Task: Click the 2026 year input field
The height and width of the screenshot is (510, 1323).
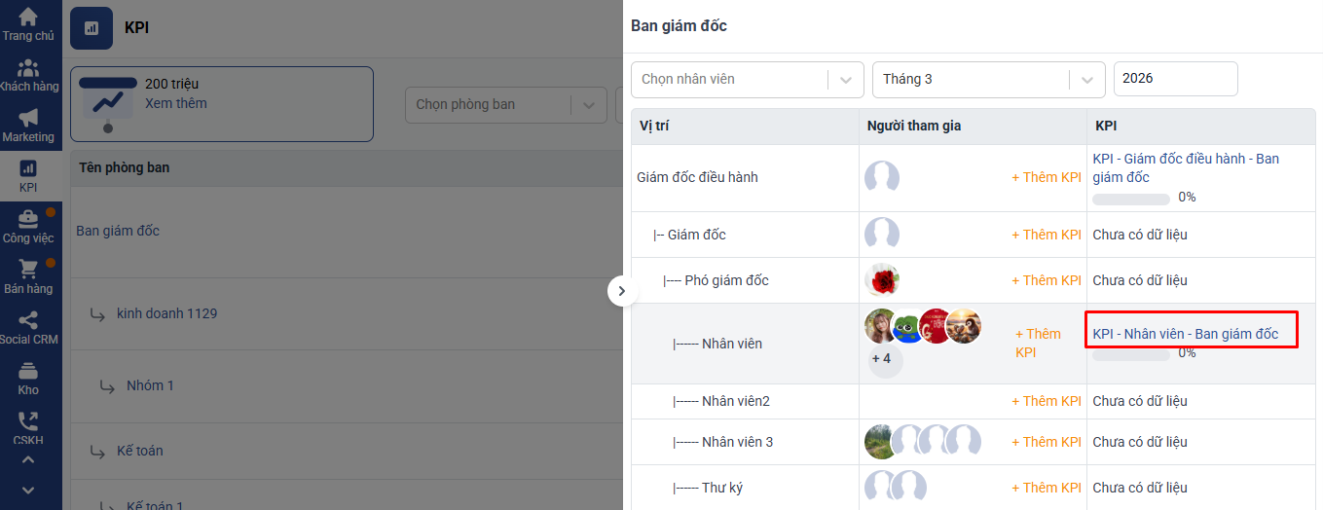Action: point(1175,79)
